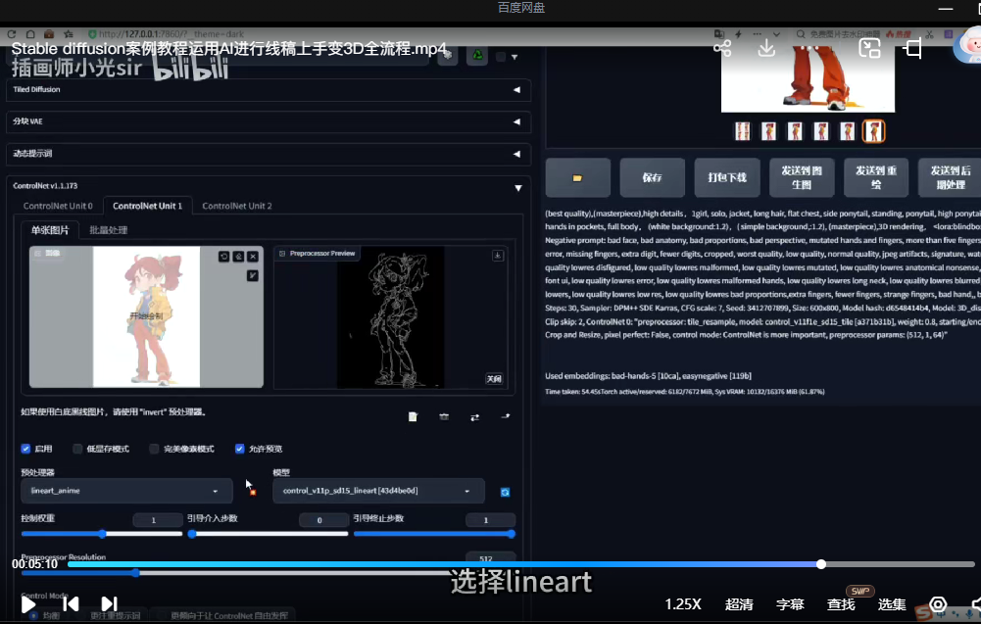Click browser search magnifier icon
This screenshot has height=624, width=981.
click(801, 33)
